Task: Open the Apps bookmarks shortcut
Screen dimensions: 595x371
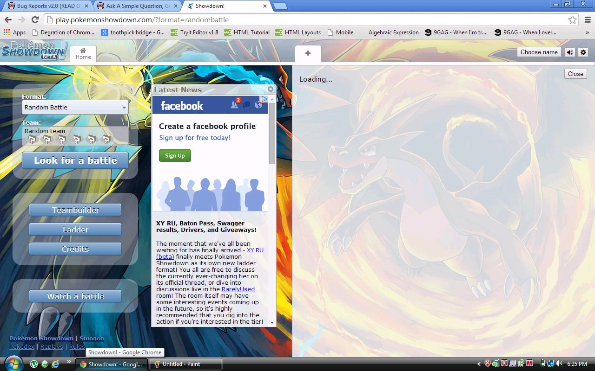Action: coord(14,32)
